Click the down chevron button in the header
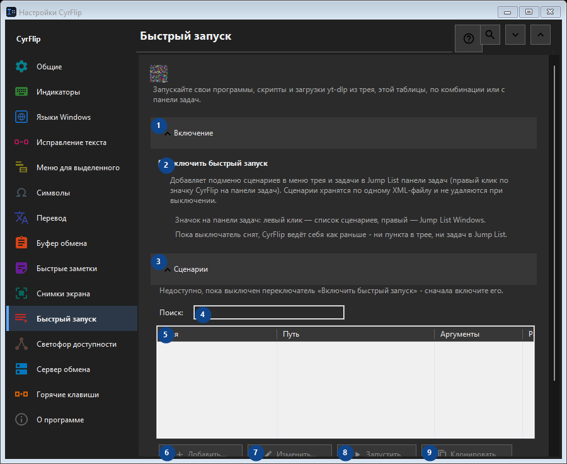This screenshot has height=464, width=567. point(515,35)
